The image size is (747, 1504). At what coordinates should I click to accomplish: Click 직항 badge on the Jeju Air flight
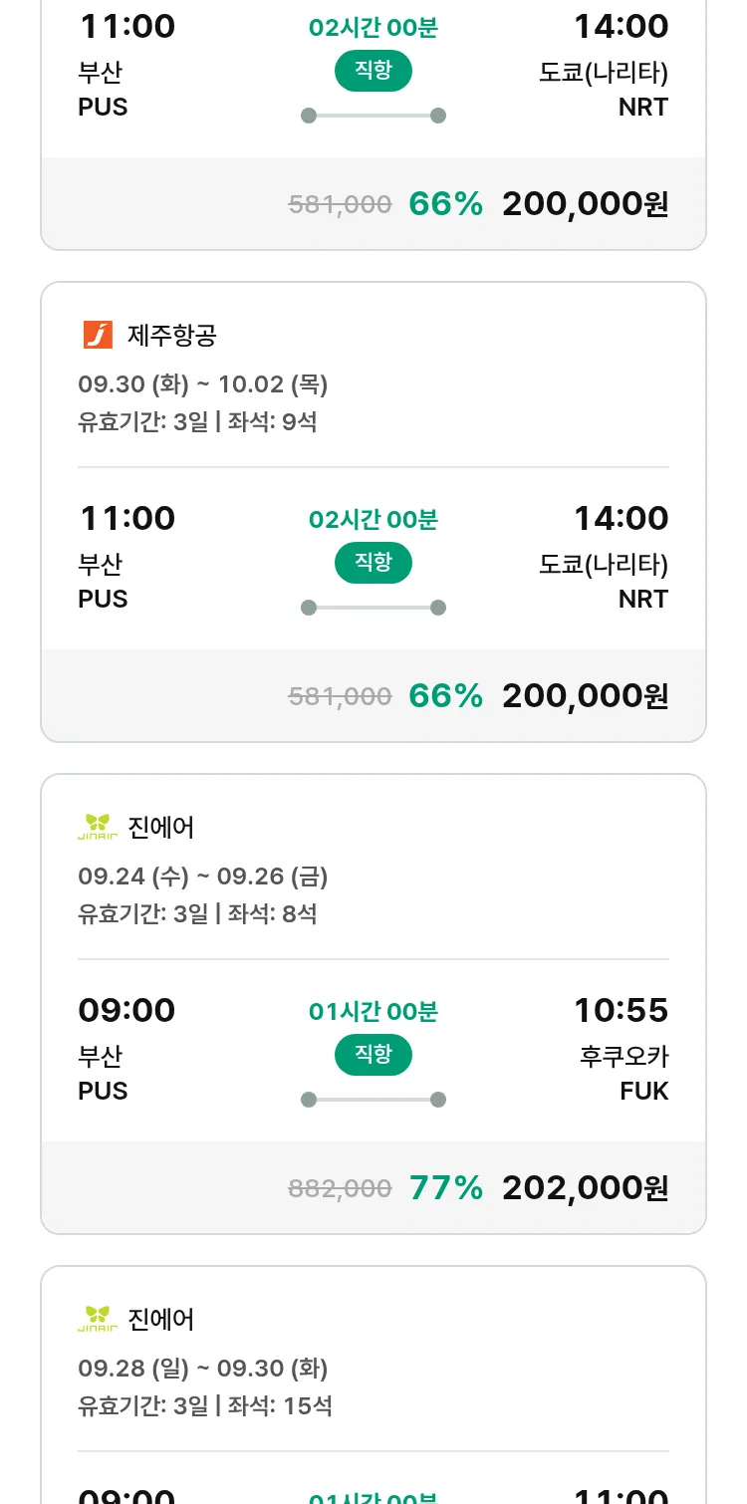tap(373, 563)
